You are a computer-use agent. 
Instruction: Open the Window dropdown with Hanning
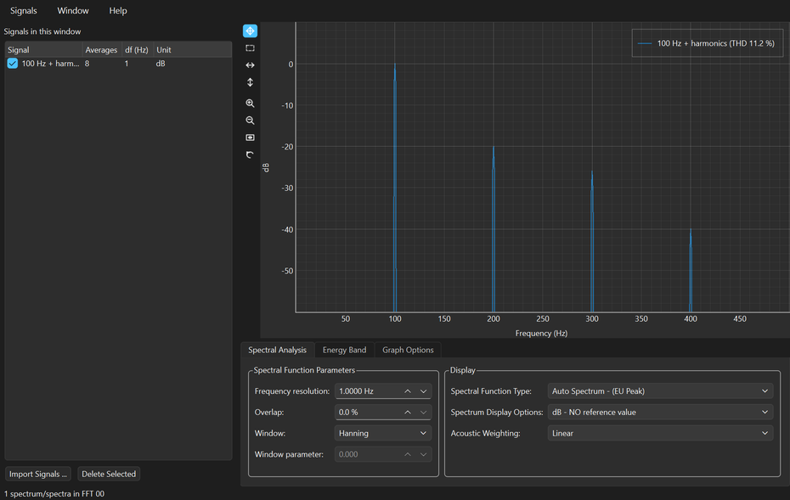click(383, 433)
